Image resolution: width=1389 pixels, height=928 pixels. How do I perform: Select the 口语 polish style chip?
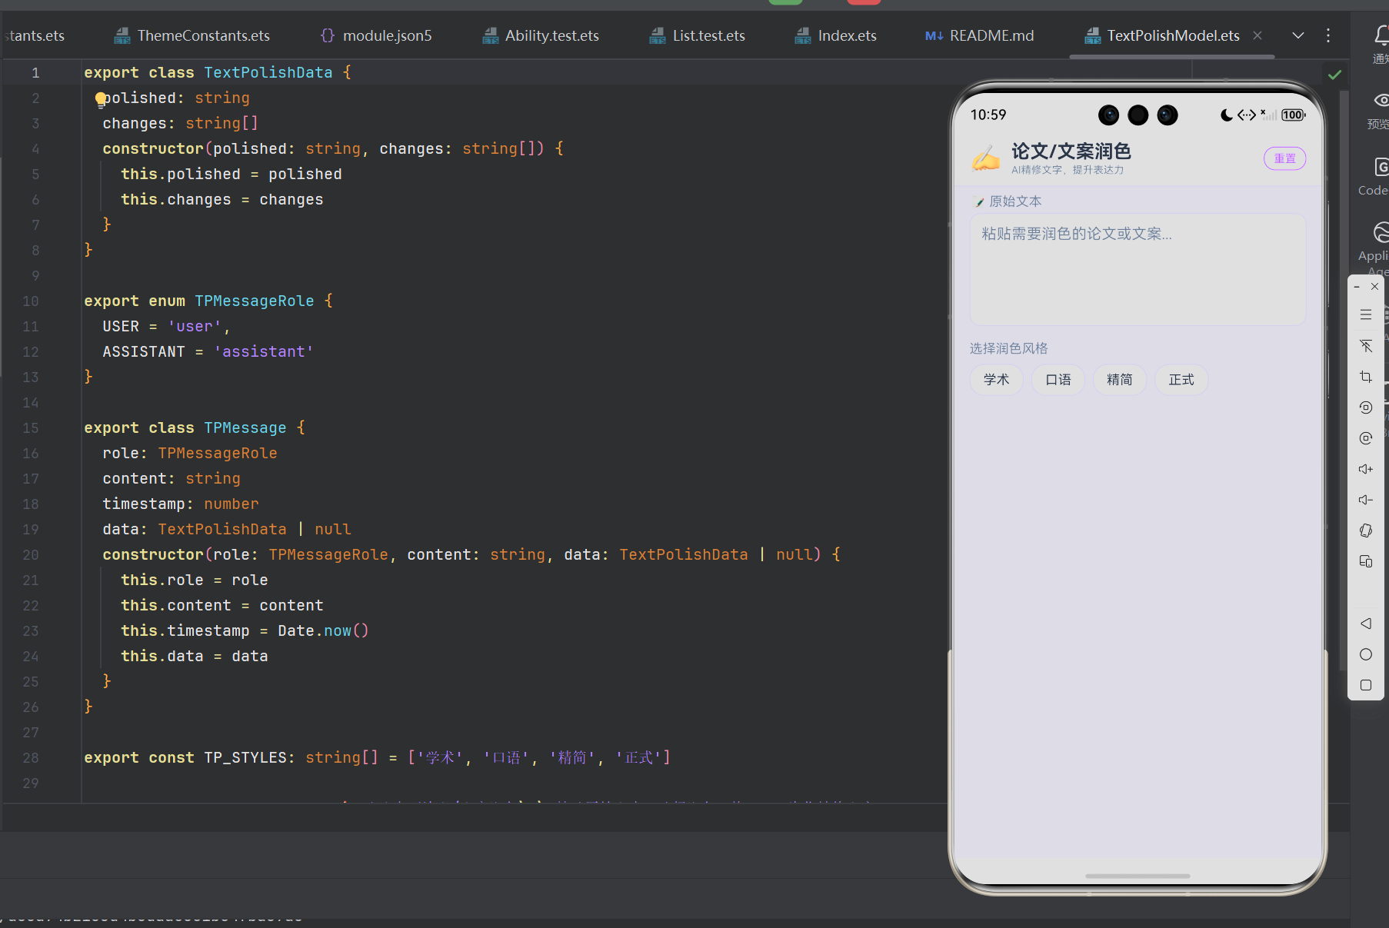1058,380
